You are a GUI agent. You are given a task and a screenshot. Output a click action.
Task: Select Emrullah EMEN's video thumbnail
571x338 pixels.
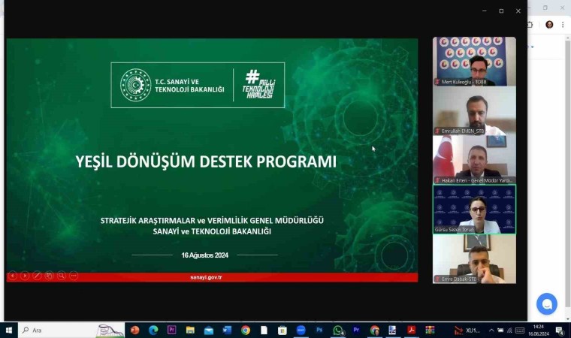474,110
